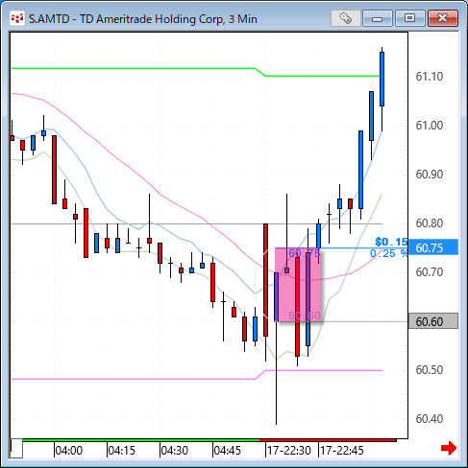Minimize the S.AMTD chart window
This screenshot has width=468, height=468.
(x=378, y=18)
